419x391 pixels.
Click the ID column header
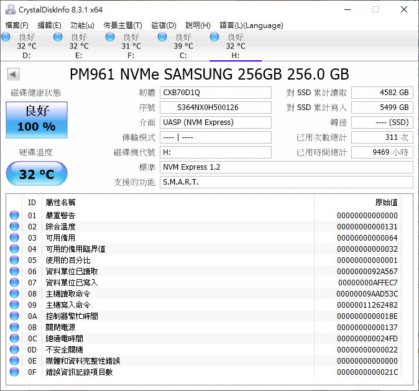(x=32, y=202)
